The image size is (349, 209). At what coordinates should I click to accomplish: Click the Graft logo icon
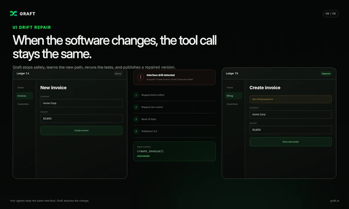pyautogui.click(x=13, y=14)
